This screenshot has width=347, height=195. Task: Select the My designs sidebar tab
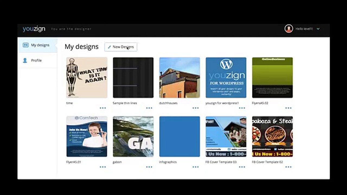[38, 45]
